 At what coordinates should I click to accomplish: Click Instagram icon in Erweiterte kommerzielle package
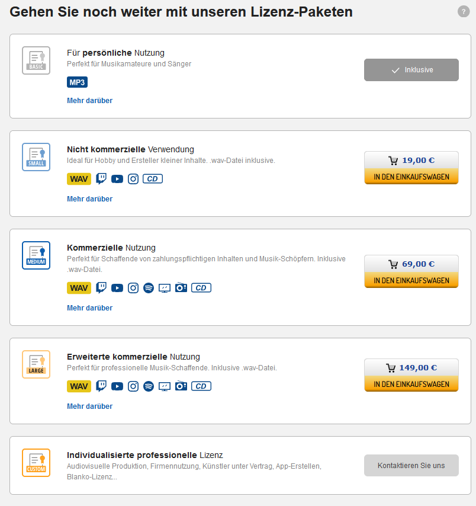pos(133,386)
